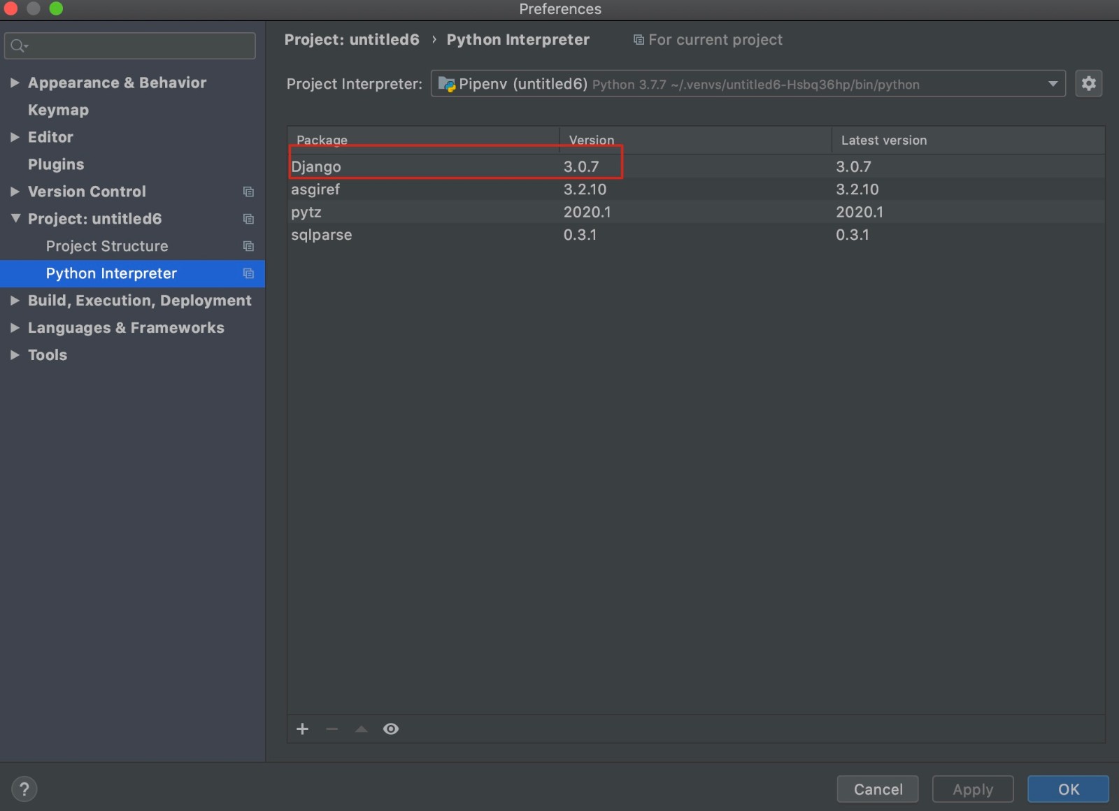
Task: Expand Languages & Frameworks section
Action: point(15,328)
